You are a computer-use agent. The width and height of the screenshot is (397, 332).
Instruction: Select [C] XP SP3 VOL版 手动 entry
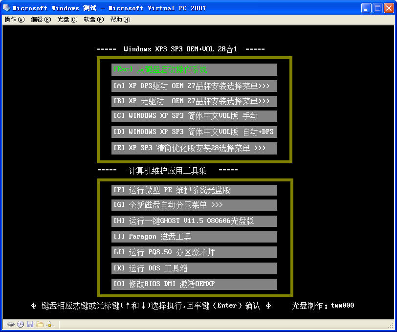194,116
